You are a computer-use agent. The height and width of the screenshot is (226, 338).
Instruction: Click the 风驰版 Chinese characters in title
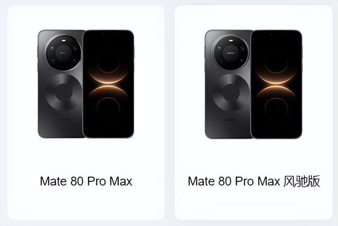pyautogui.click(x=302, y=181)
